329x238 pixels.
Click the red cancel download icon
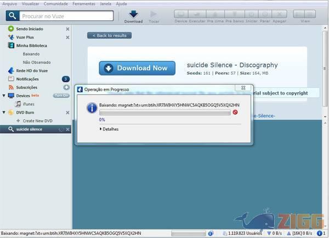pos(235,112)
